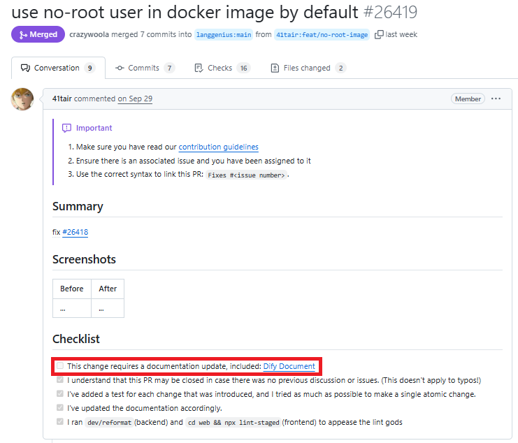The height and width of the screenshot is (443, 518).
Task: Toggle the 'added a test' checkbox
Action: point(60,394)
